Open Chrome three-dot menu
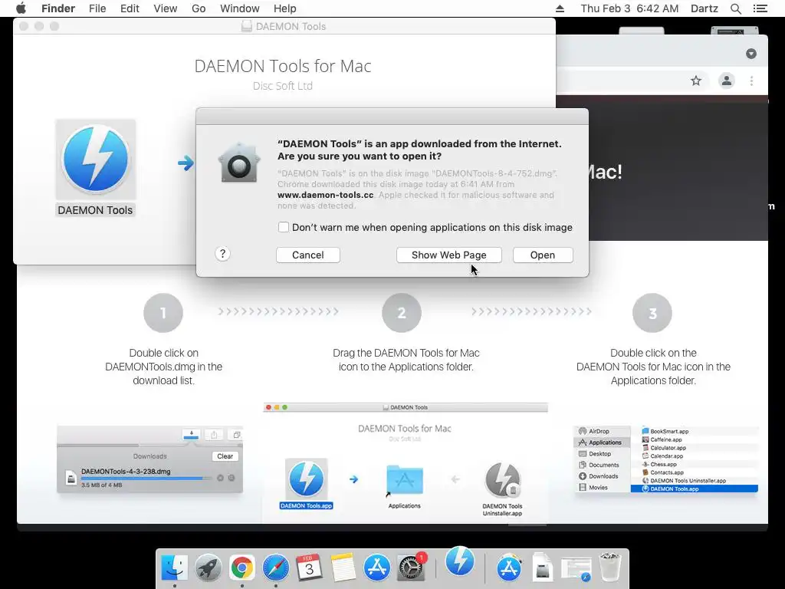Image resolution: width=785 pixels, height=589 pixels. [751, 81]
